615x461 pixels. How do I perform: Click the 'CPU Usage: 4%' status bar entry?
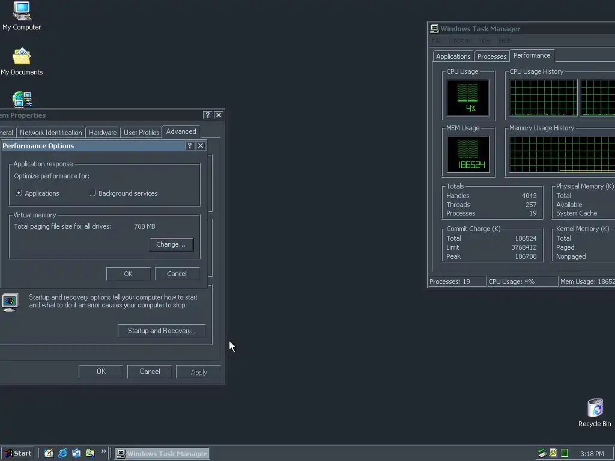pyautogui.click(x=522, y=282)
